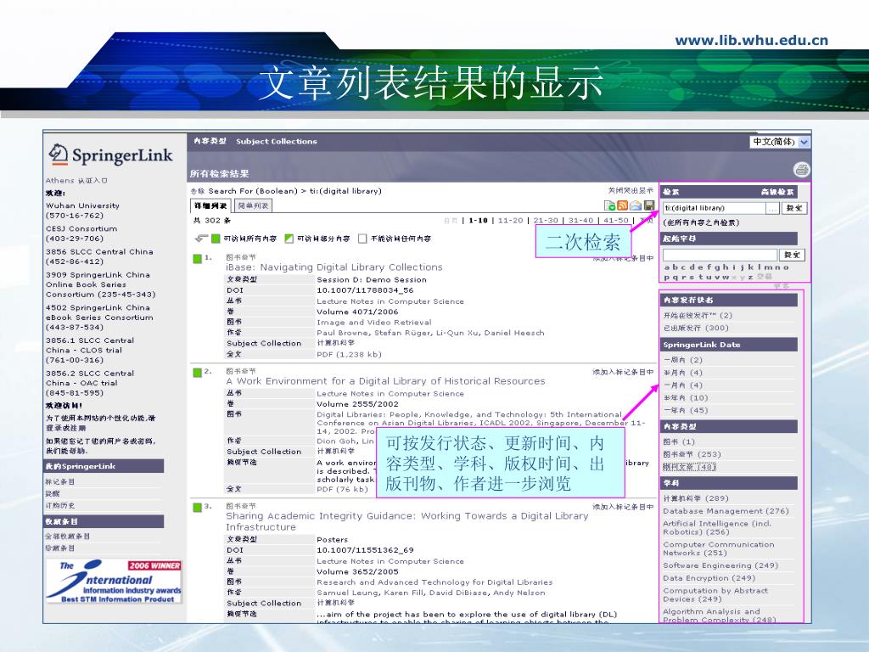Click the 关闭突出显示 link
The image size is (869, 652).
pos(631,190)
